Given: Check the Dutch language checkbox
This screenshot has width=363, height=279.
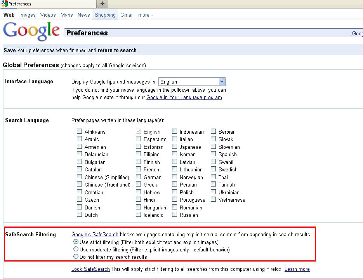Looking at the screenshot, I should click(80, 214).
